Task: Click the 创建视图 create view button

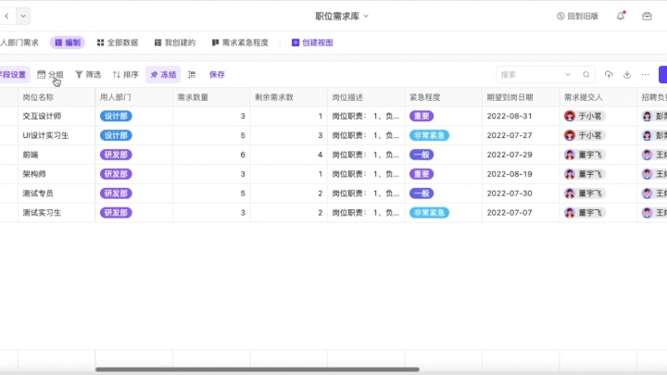Action: click(312, 43)
